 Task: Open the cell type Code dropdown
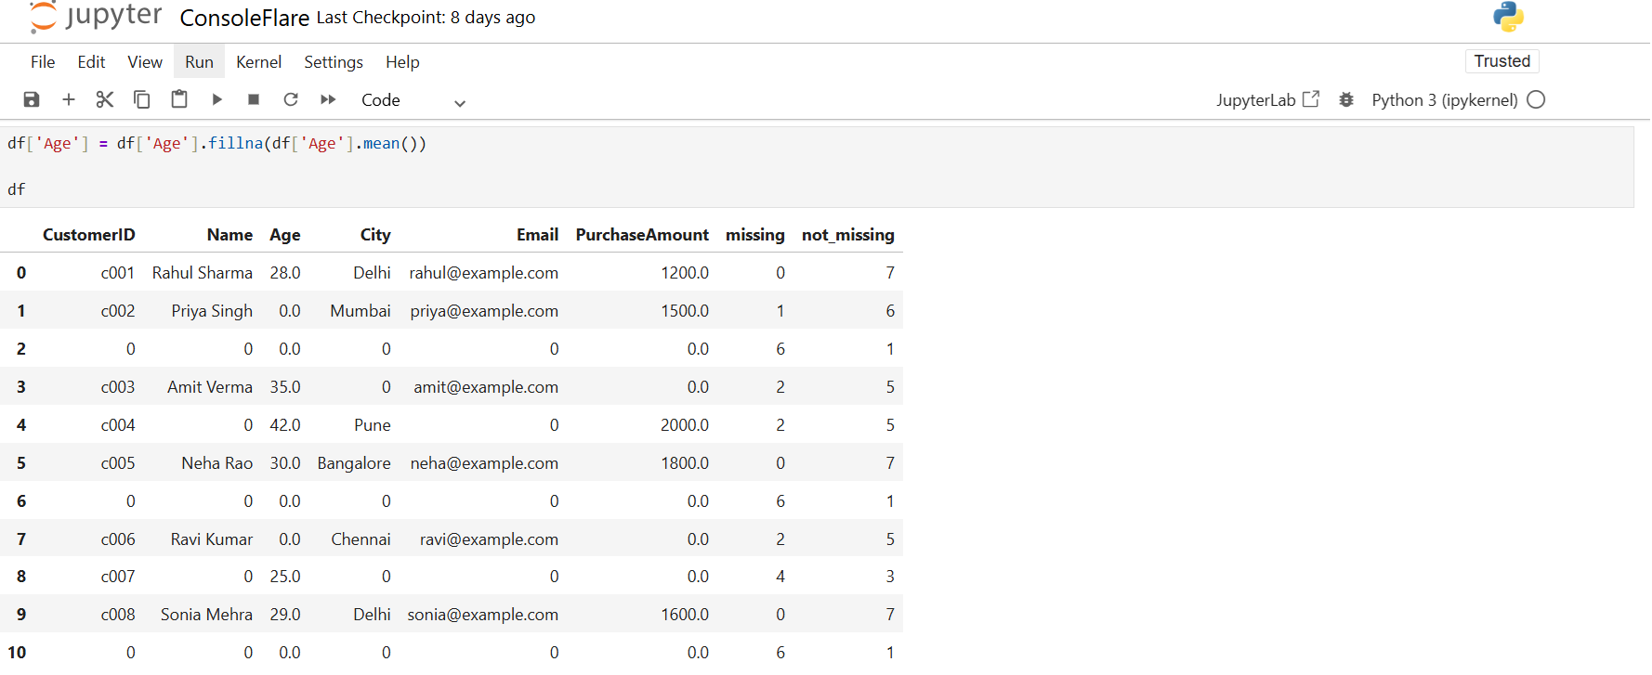pyautogui.click(x=413, y=100)
